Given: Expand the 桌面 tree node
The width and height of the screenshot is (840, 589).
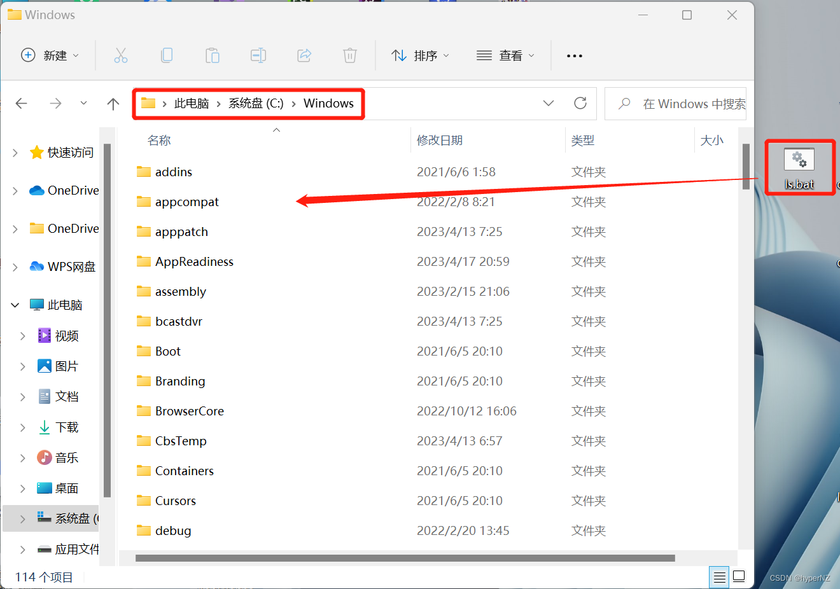Looking at the screenshot, I should [x=23, y=489].
